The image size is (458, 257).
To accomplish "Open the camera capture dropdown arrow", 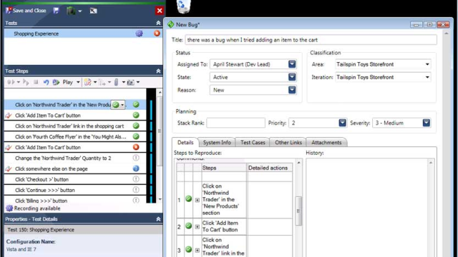I will pyautogui.click(x=138, y=83).
